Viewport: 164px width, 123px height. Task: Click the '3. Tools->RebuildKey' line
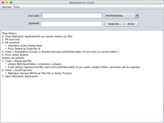(x=61, y=52)
